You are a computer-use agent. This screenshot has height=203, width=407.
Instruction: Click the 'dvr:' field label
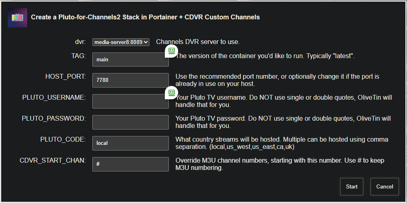tap(80, 42)
